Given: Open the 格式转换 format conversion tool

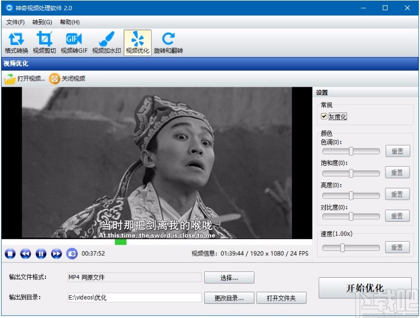Looking at the screenshot, I should (x=16, y=43).
